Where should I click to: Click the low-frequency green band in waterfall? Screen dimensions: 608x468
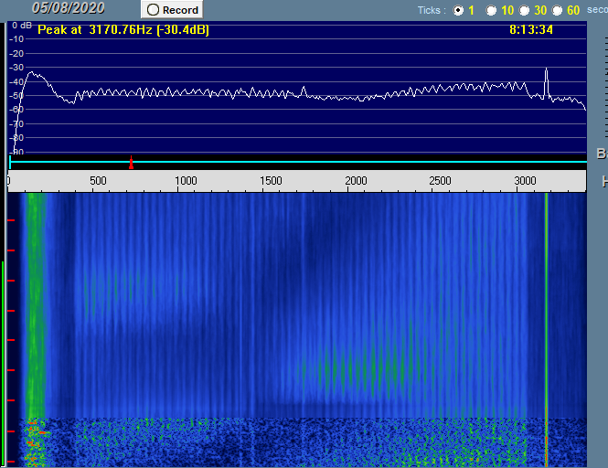[x=35, y=302]
